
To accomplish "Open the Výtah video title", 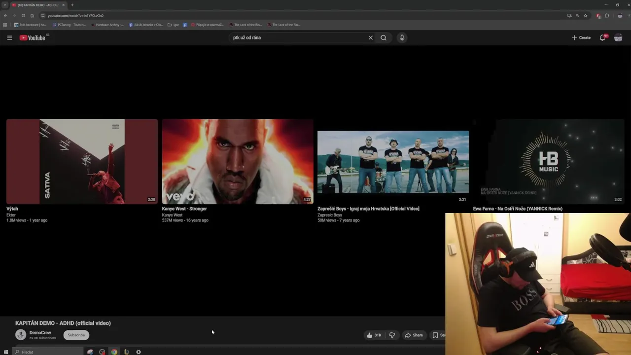I will click(12, 209).
